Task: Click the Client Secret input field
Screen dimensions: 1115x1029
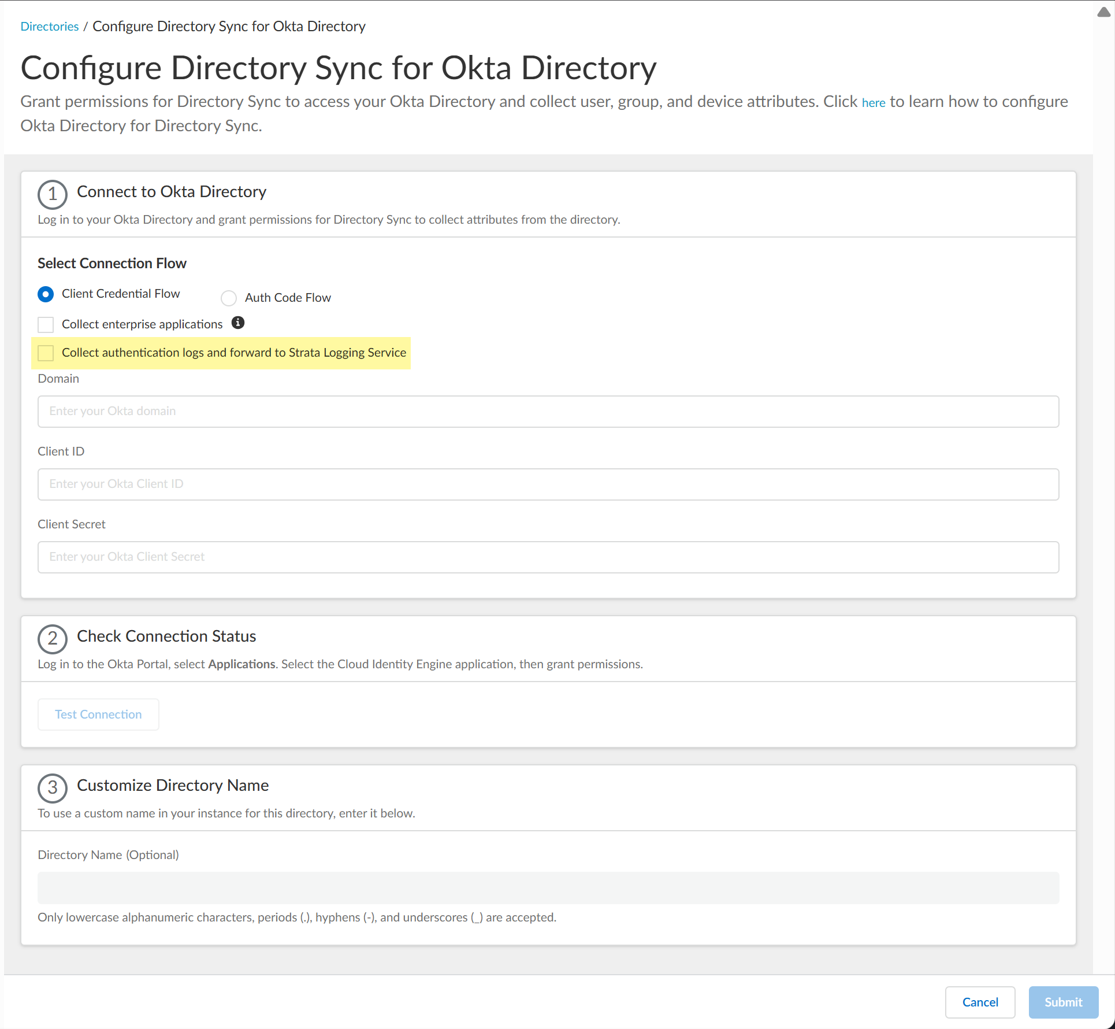Action: [x=548, y=557]
